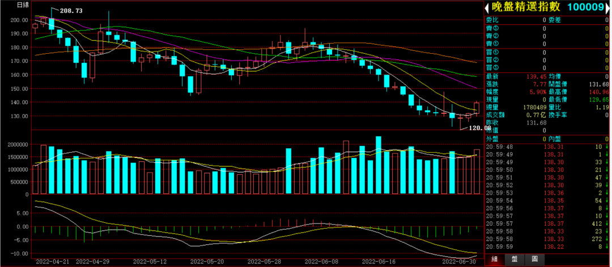
Task: Click the 138.22 last tick price
Action: 552,247
